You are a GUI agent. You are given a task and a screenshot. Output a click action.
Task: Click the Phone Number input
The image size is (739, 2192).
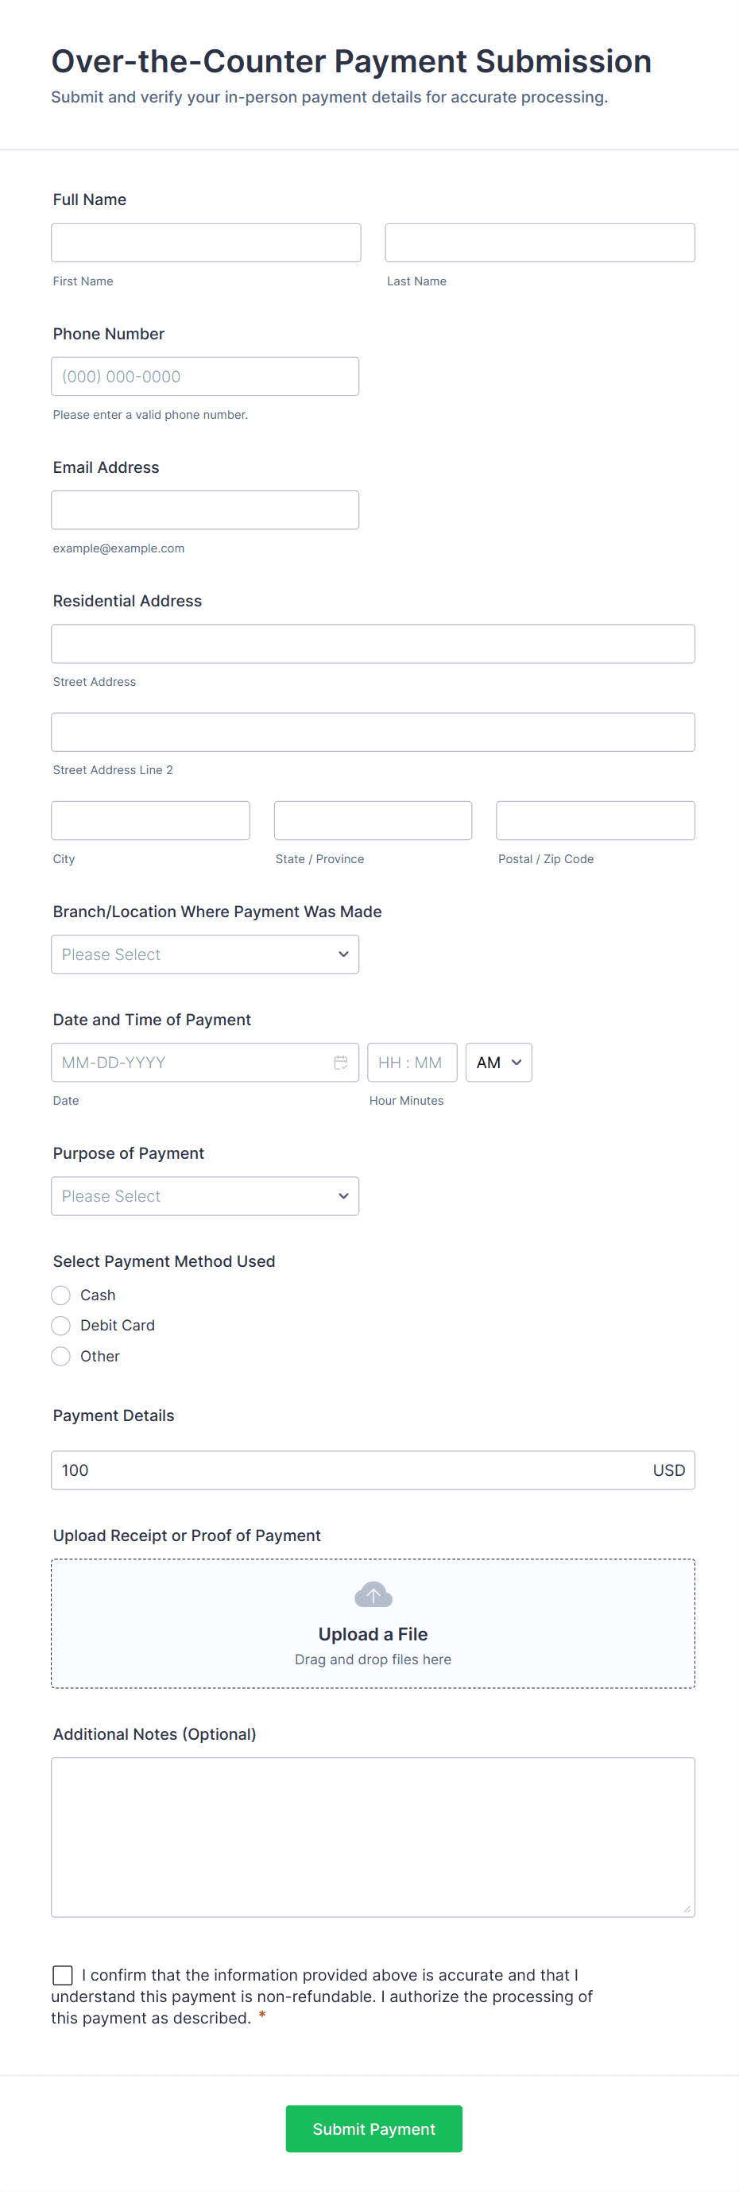point(205,376)
